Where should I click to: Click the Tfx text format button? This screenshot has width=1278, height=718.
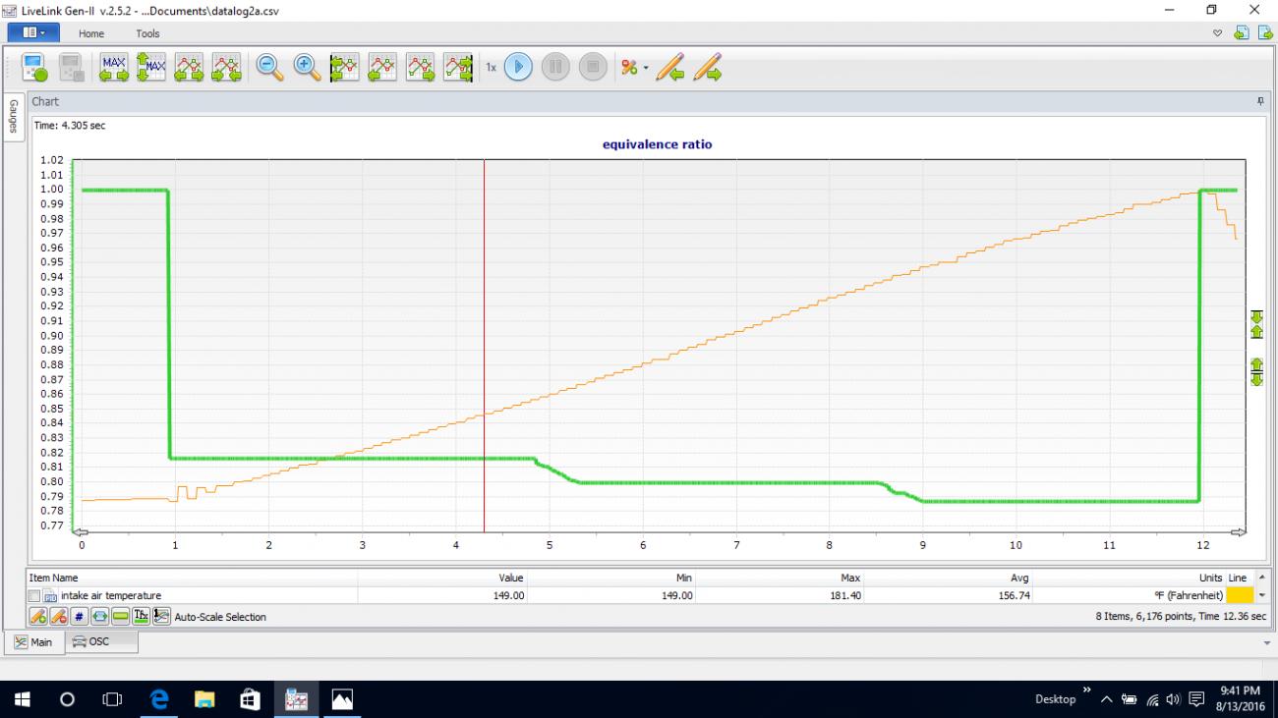[x=142, y=617]
